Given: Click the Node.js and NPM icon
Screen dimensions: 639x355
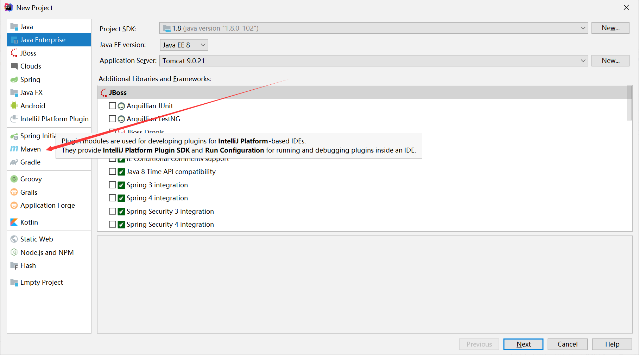Looking at the screenshot, I should pos(14,252).
